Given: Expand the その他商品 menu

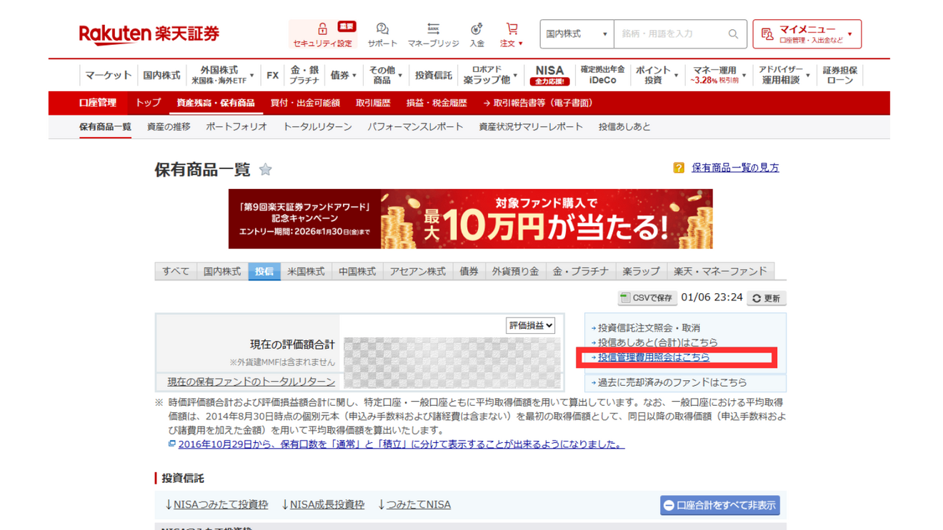Looking at the screenshot, I should [385, 75].
